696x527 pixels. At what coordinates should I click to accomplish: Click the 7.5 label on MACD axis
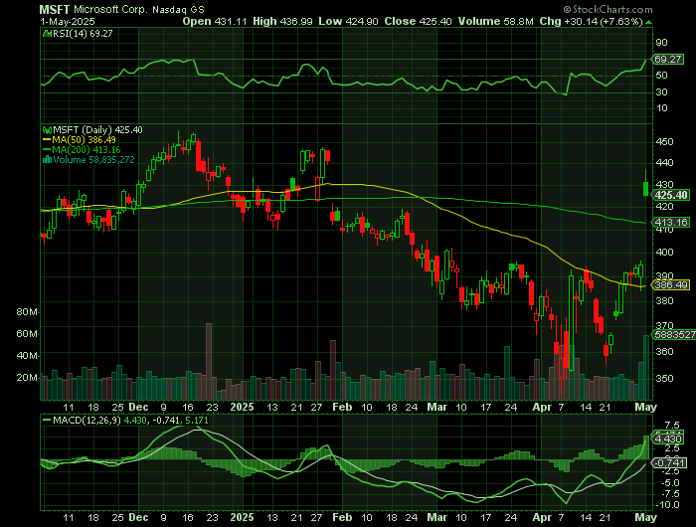(x=672, y=426)
